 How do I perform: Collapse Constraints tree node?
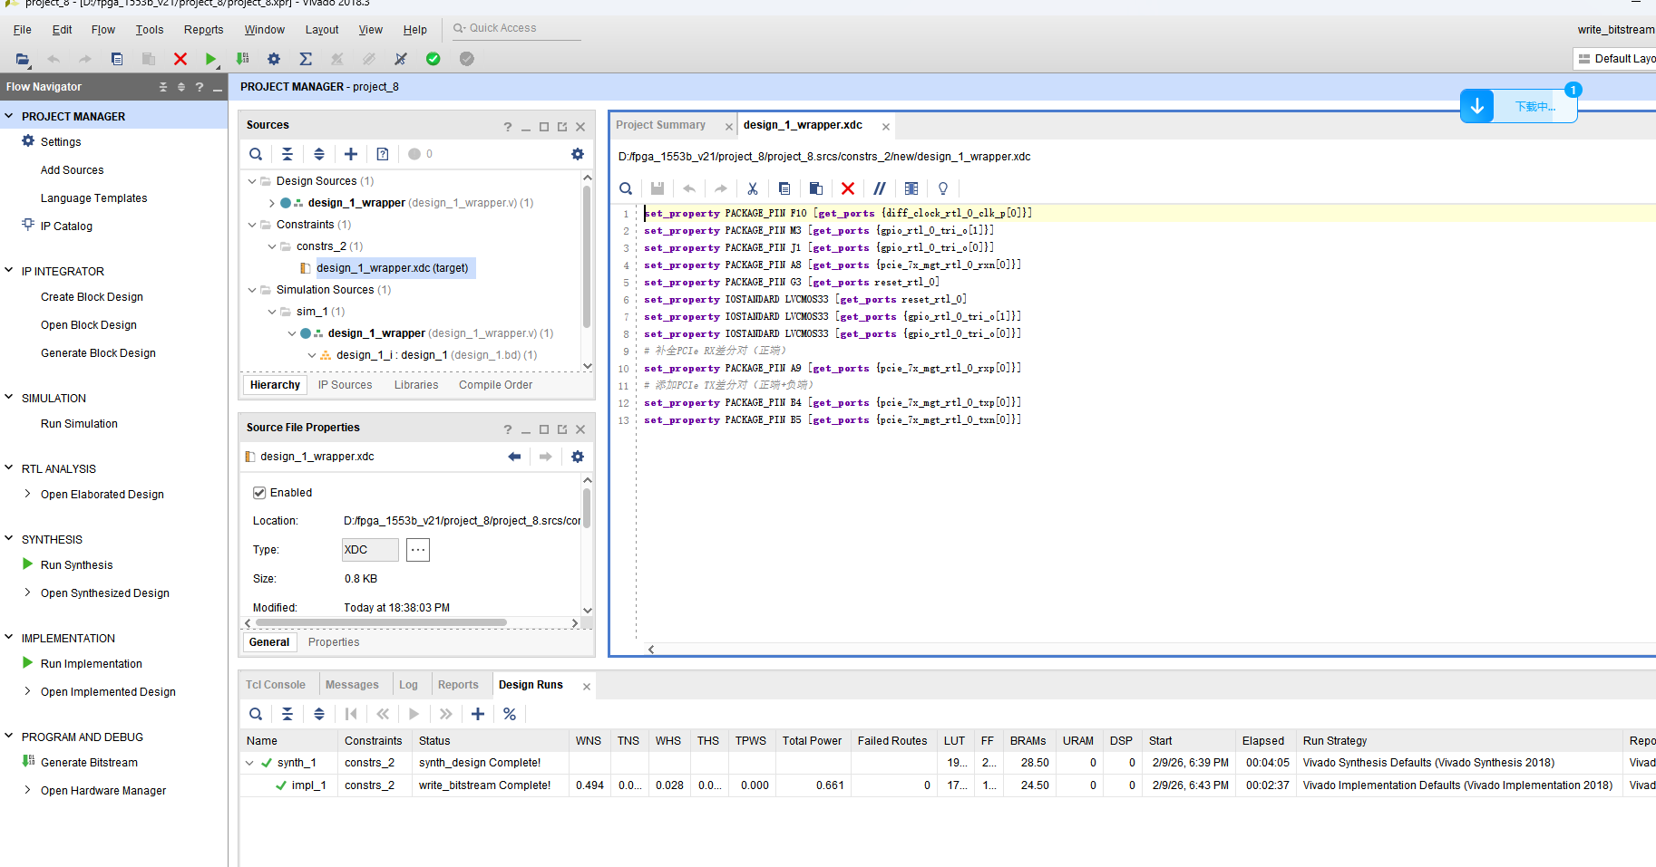pyautogui.click(x=252, y=225)
